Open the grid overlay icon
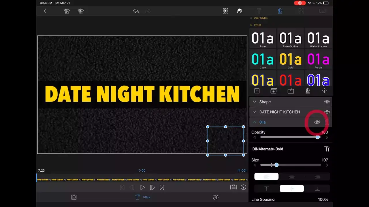Screen dimensions: 369x207 pos(225,11)
